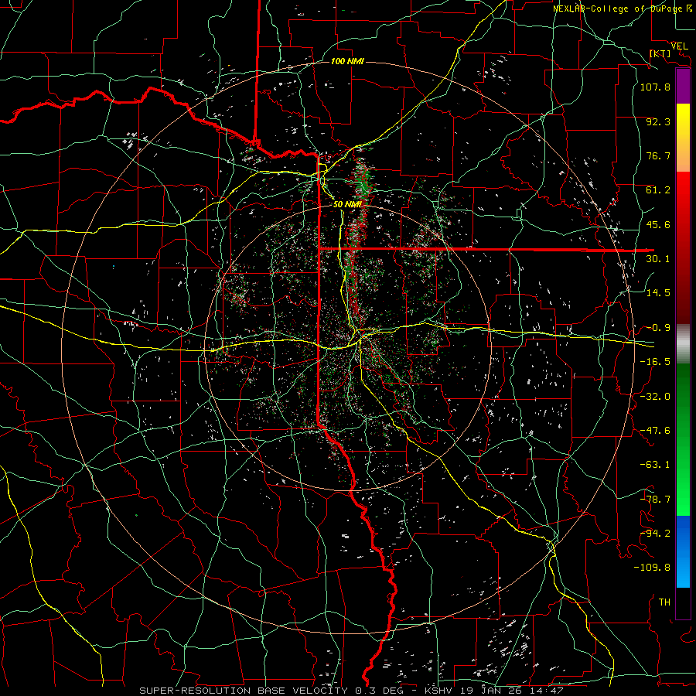696x696 pixels.
Task: Pick the purple segment of the color bar
Action: [683, 87]
